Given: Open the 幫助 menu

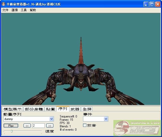Looking at the screenshot, I should click(x=33, y=10).
